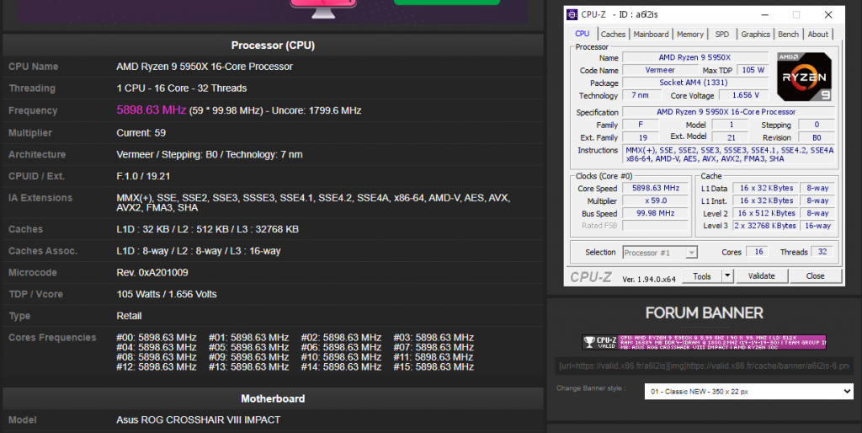Viewport: 862px width, 433px height.
Task: Switch to the Memory tab
Action: (x=690, y=34)
